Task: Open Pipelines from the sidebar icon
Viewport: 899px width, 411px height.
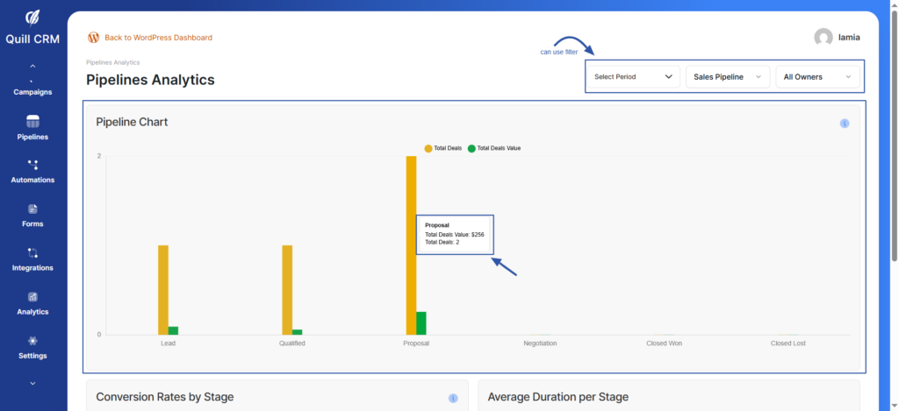Action: (33, 121)
